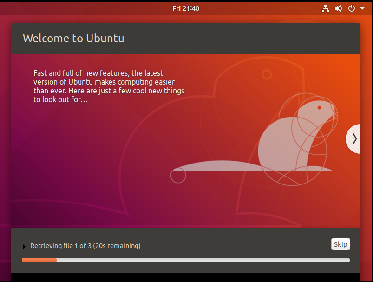Open the clock showing Fri 21:40
The image size is (373, 282).
pyautogui.click(x=186, y=8)
